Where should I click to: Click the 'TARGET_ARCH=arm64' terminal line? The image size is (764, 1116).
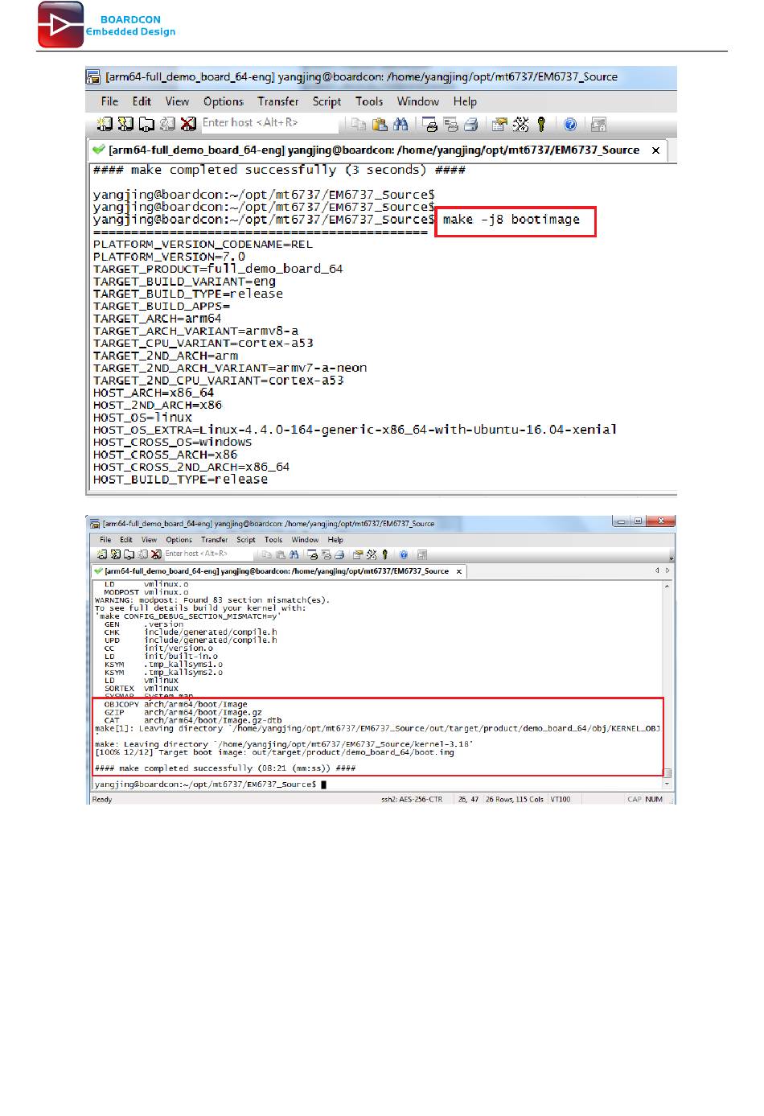(157, 319)
